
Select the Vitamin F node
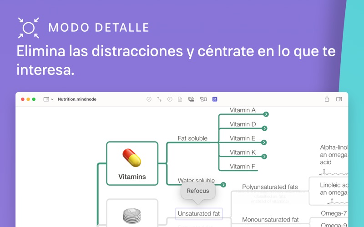(x=243, y=166)
